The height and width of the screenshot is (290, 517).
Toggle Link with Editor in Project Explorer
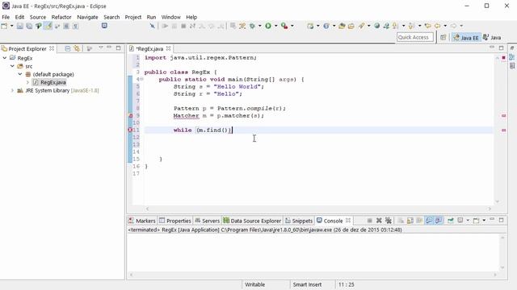pyautogui.click(x=77, y=48)
